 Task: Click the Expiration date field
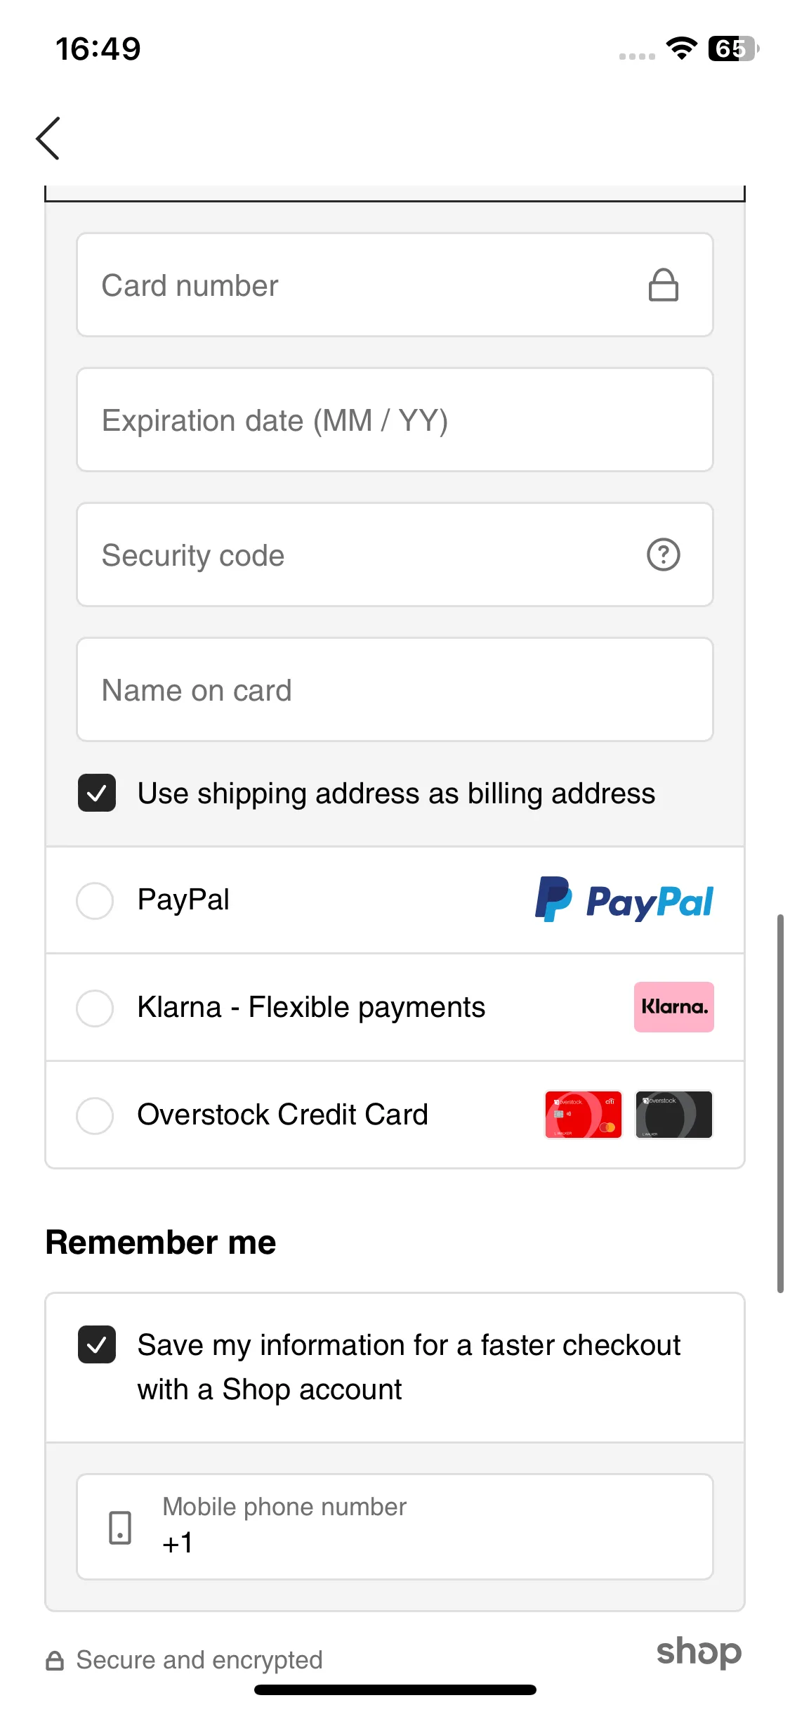point(395,420)
